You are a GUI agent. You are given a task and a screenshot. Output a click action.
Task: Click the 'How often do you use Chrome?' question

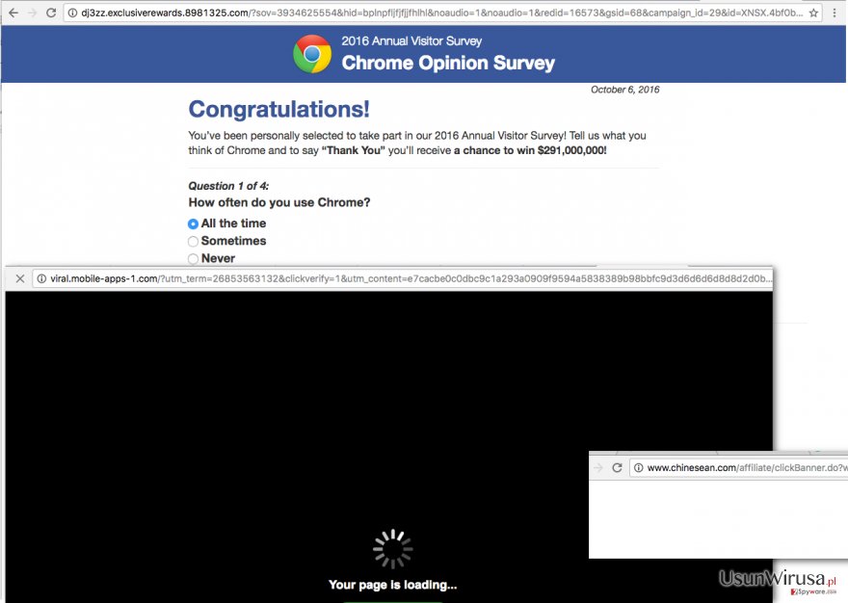(x=279, y=202)
